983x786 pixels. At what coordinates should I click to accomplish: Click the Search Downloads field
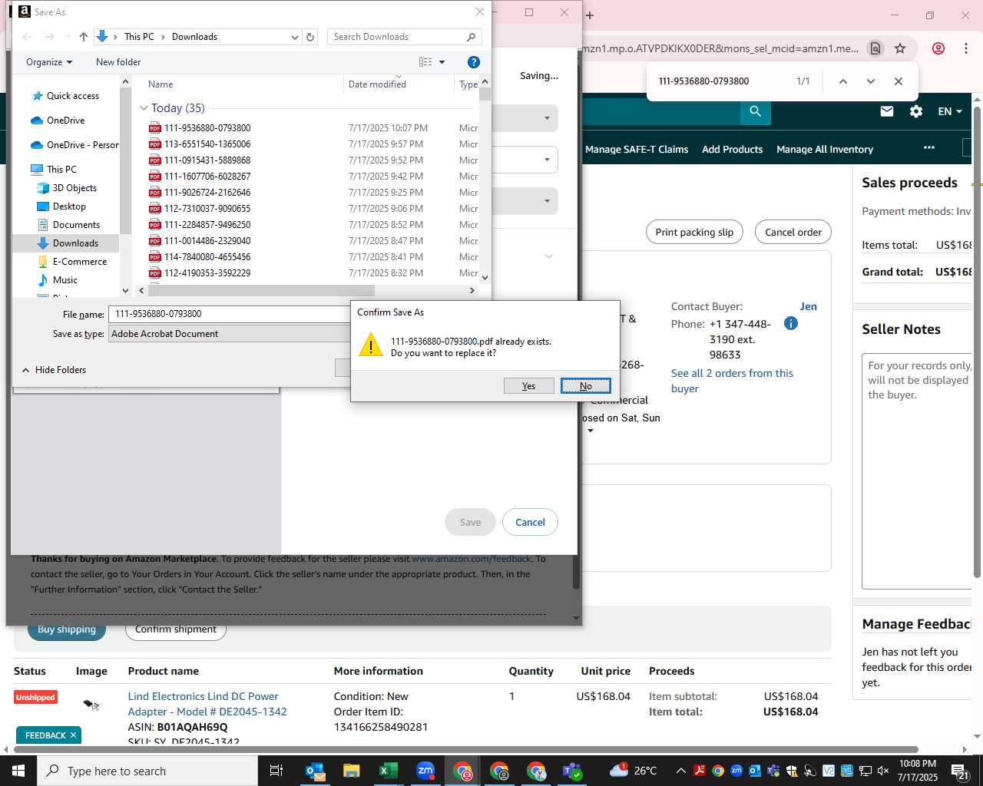point(405,37)
